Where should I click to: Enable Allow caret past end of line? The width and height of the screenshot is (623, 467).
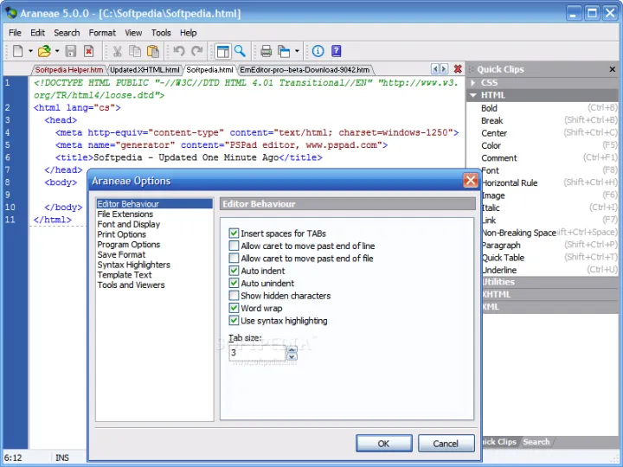click(234, 246)
